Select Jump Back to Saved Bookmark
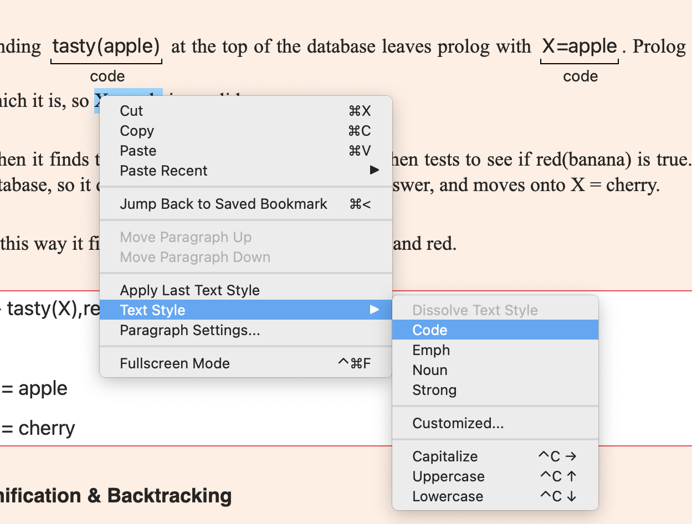 [223, 204]
